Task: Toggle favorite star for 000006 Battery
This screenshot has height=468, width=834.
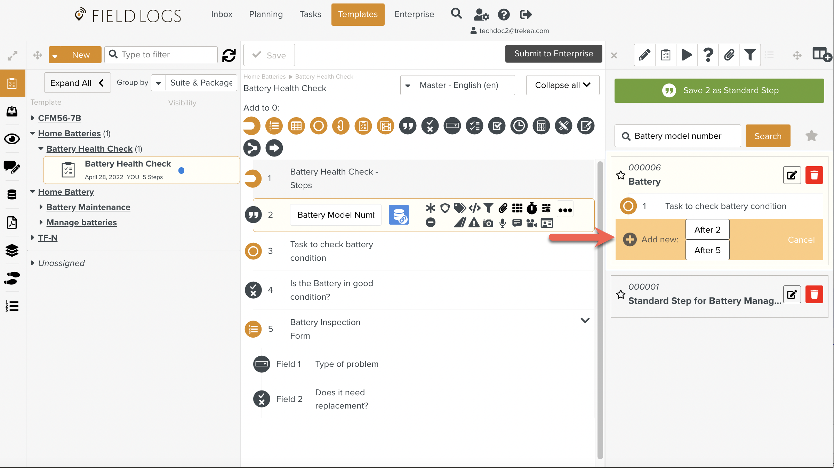Action: click(x=621, y=175)
